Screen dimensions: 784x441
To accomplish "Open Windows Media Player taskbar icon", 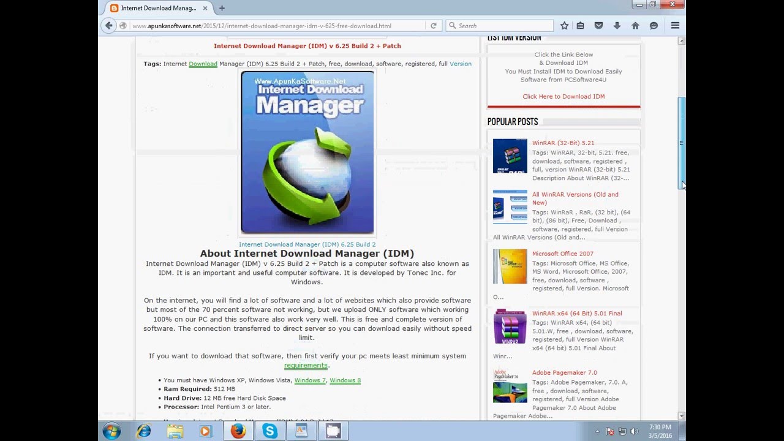I will 205,431.
